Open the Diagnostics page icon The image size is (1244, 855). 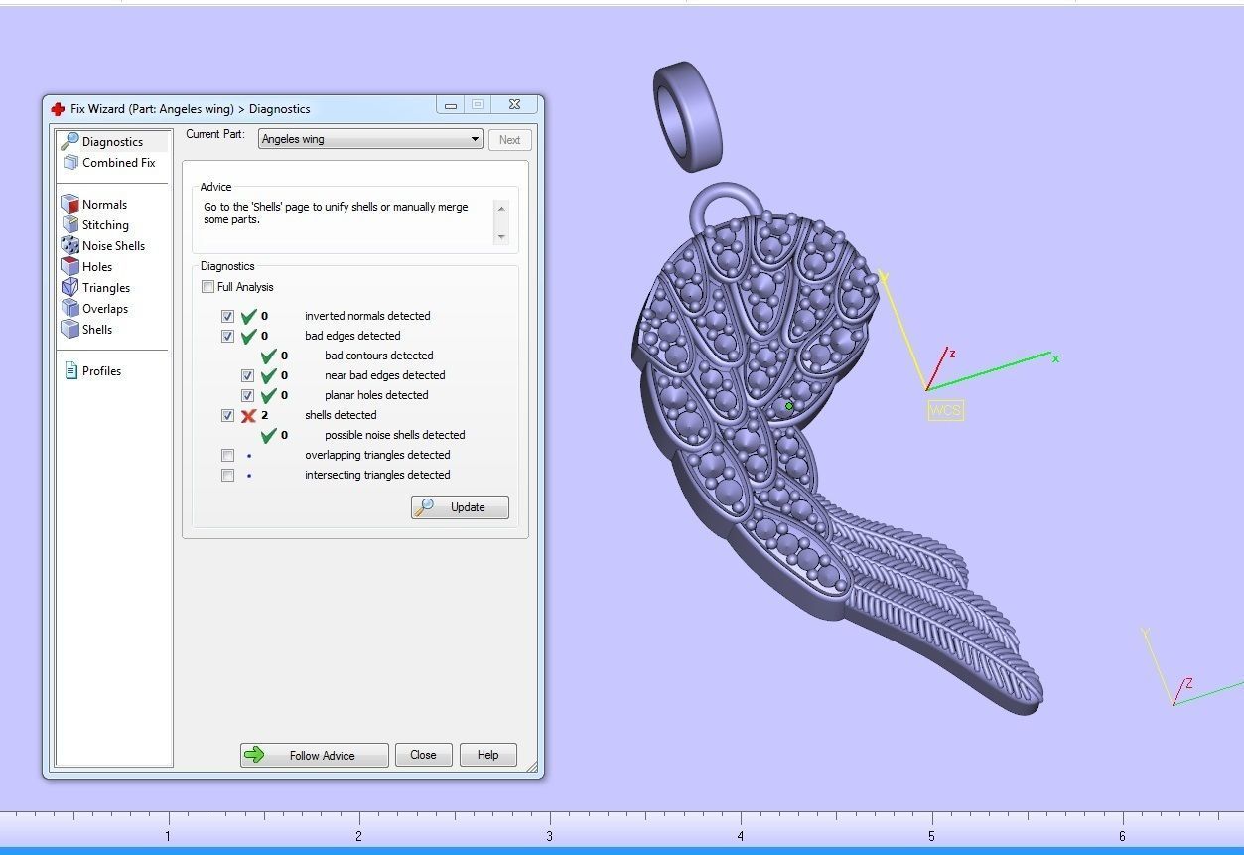click(x=69, y=141)
